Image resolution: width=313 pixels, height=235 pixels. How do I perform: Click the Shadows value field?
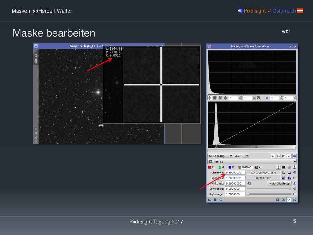(235, 173)
